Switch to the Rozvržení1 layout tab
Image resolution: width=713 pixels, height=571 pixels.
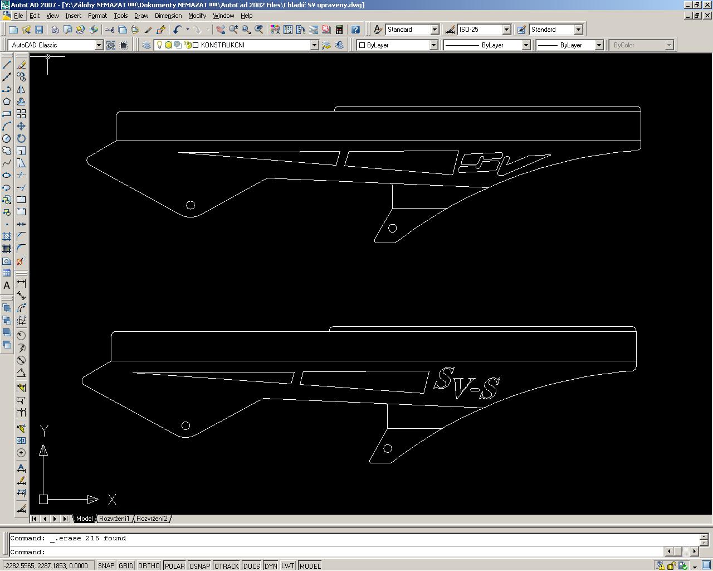pyautogui.click(x=114, y=519)
